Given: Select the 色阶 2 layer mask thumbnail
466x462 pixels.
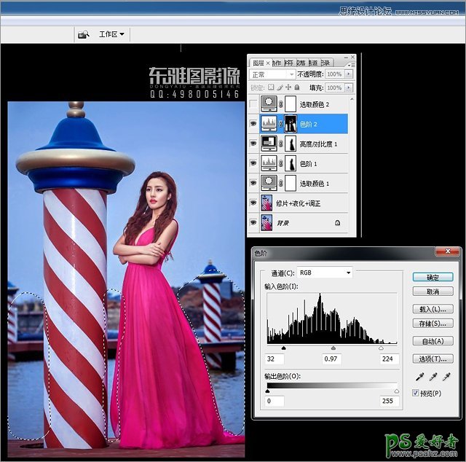Looking at the screenshot, I should click(290, 123).
